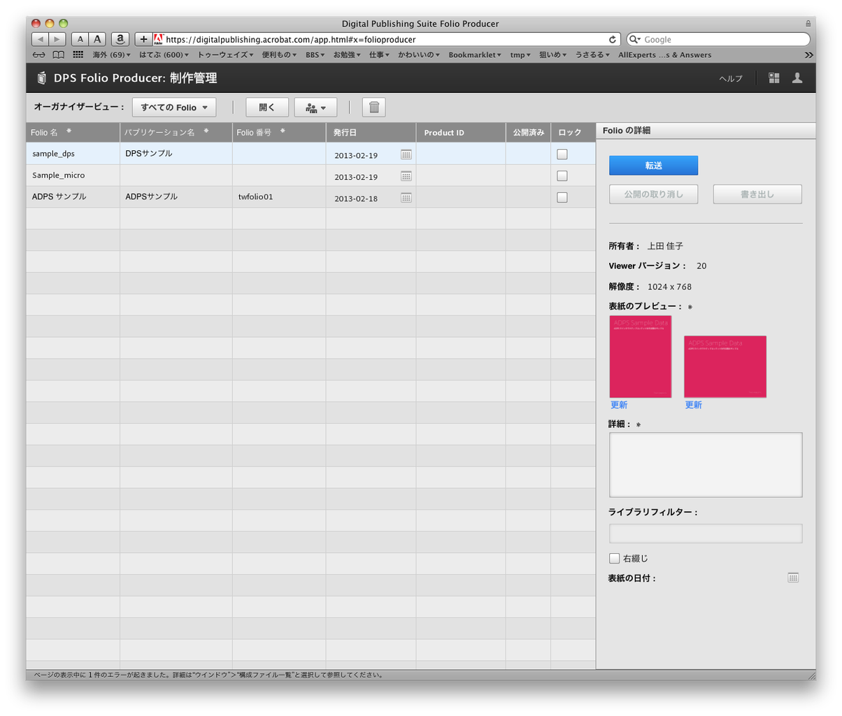Select the sample_dps folio row name

[53, 154]
